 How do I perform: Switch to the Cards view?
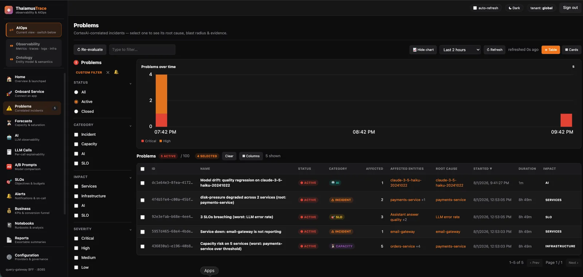pyautogui.click(x=571, y=50)
